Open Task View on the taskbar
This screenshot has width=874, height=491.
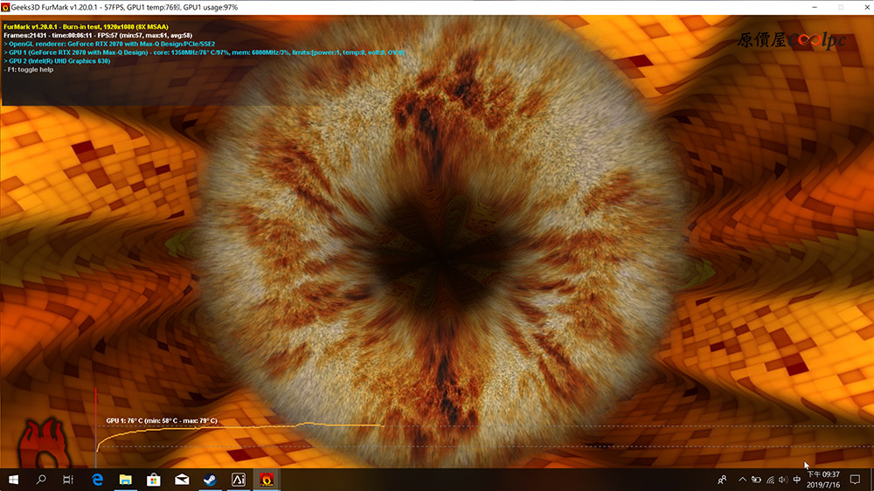coord(68,480)
